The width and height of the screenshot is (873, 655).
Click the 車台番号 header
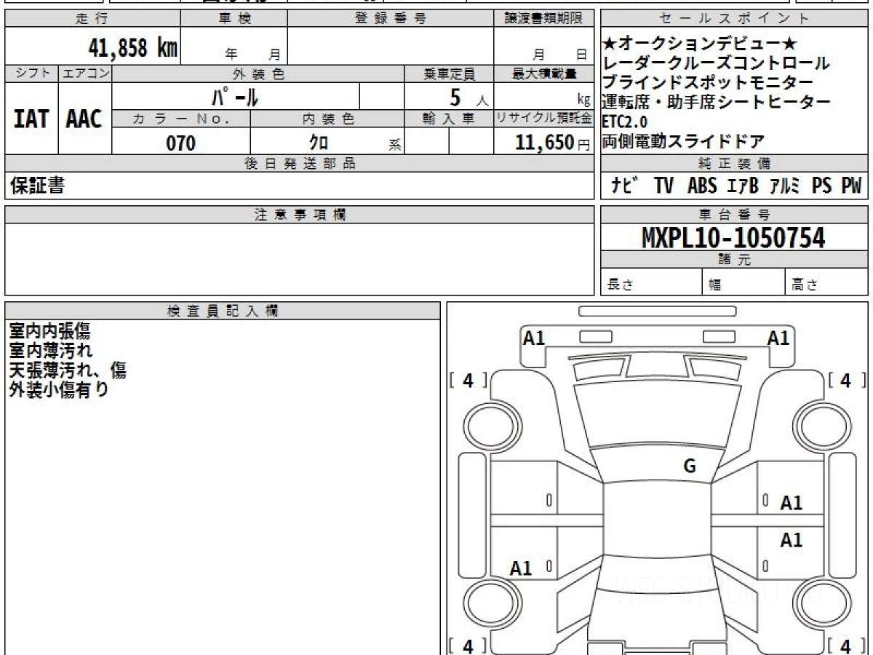pos(735,215)
